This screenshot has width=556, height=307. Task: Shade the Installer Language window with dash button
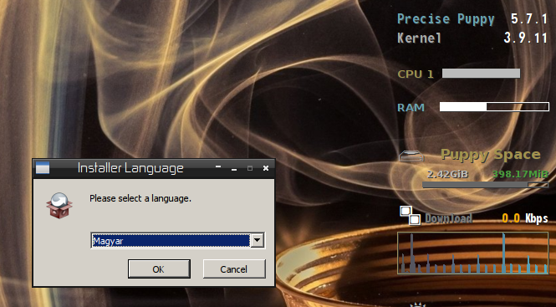218,166
